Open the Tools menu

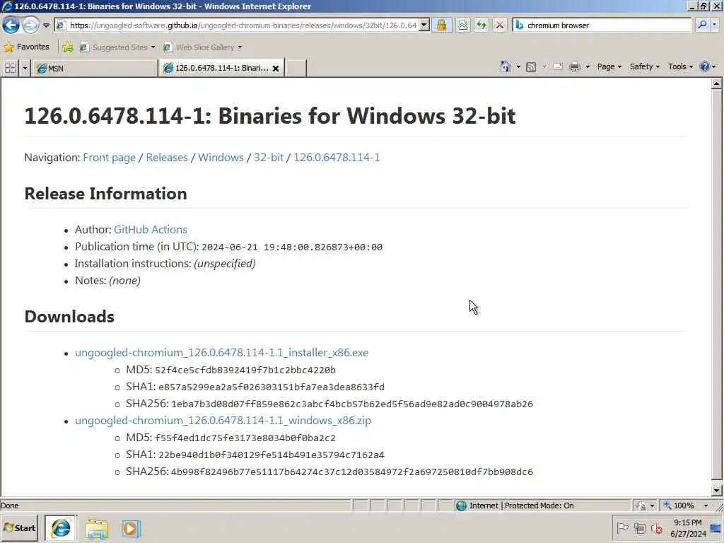(680, 67)
